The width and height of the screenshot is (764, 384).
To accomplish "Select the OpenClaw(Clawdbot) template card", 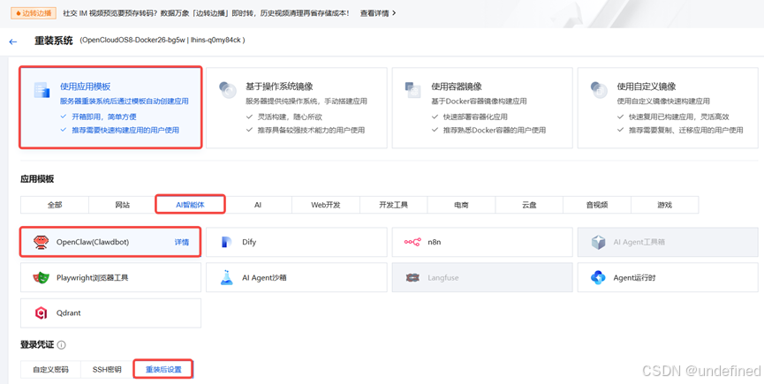I will 110,242.
